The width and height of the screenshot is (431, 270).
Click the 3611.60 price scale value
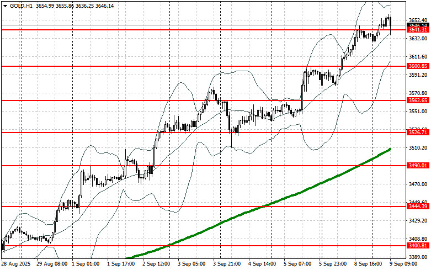(418, 57)
